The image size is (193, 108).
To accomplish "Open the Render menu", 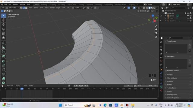I will tap(15, 4).
